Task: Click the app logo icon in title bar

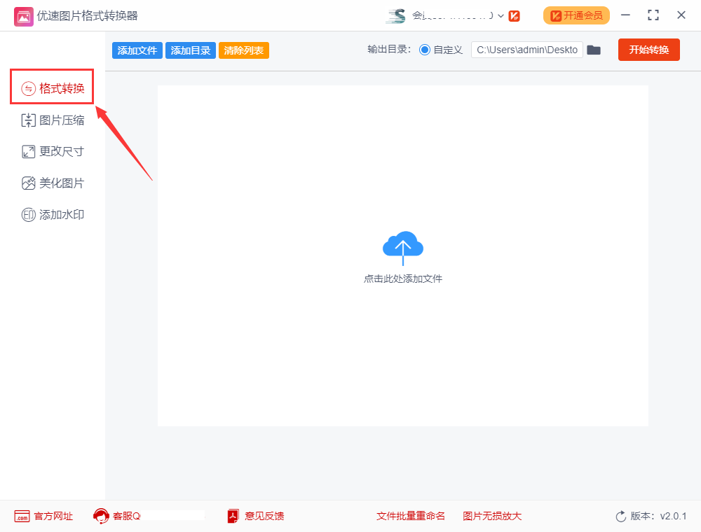Action: [x=23, y=15]
